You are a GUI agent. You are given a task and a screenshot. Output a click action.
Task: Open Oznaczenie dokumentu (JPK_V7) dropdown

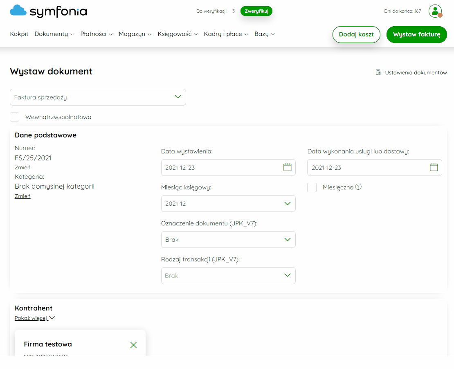[228, 240]
